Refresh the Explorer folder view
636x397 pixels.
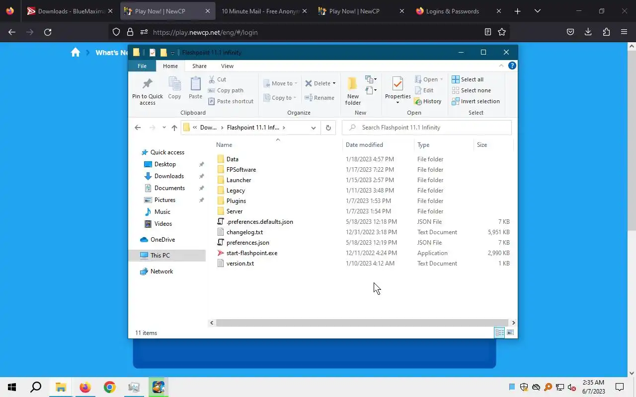pyautogui.click(x=328, y=128)
